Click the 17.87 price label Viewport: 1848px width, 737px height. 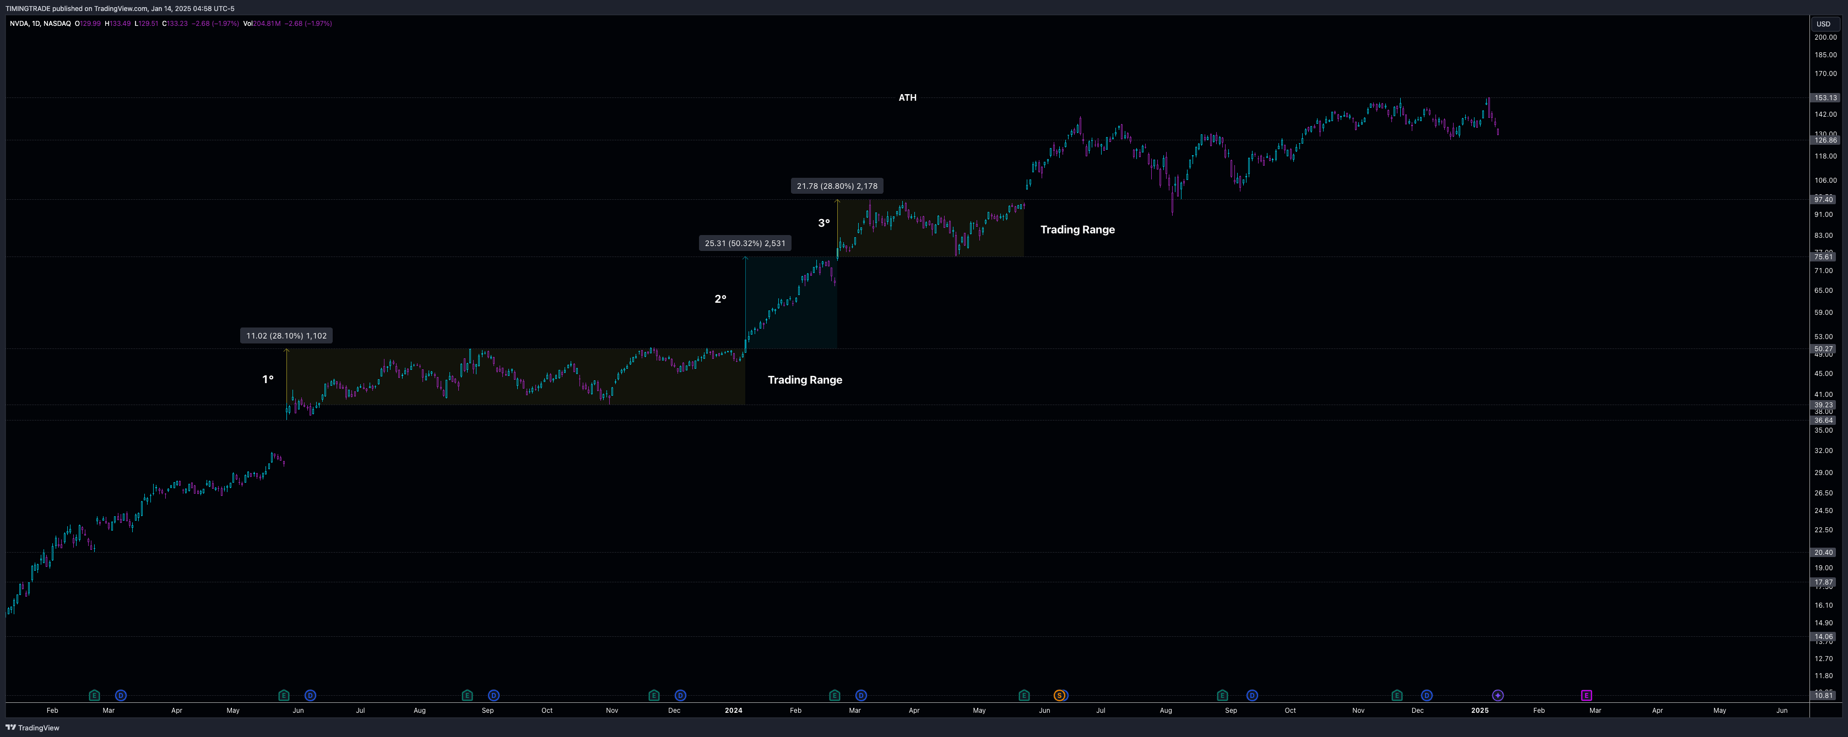point(1823,582)
